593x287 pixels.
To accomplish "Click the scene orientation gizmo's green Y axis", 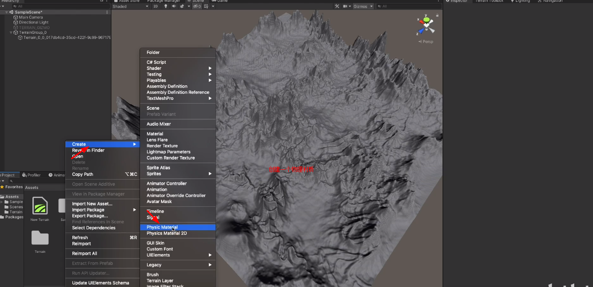I will [426, 20].
